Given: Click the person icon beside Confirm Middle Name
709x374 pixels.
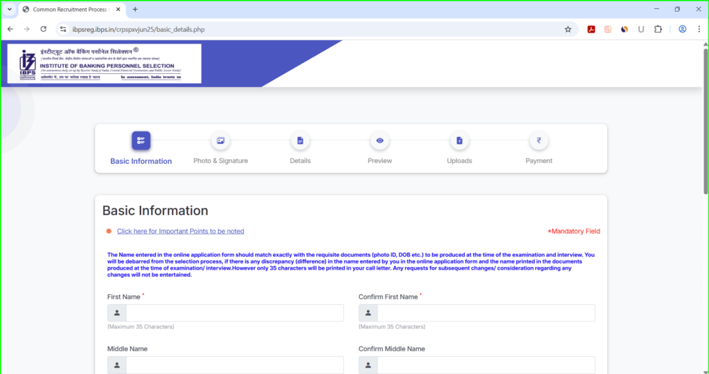Looking at the screenshot, I should 368,365.
